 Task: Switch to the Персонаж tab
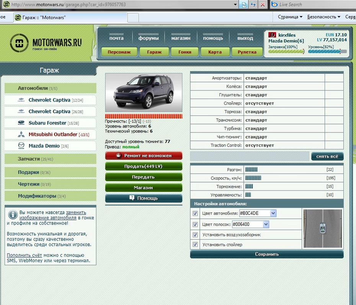119,52
